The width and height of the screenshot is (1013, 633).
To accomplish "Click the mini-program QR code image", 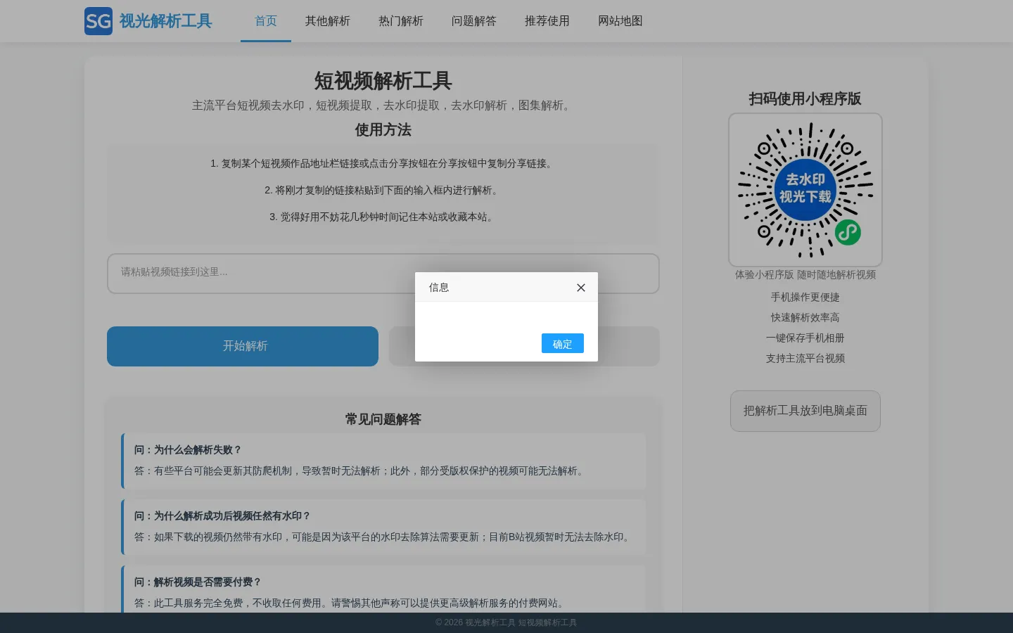I will click(x=805, y=190).
